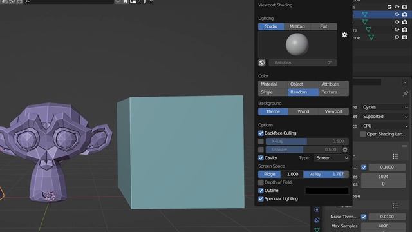Toggle render camera icon on the collection row
The height and width of the screenshot is (232, 412).
click(404, 6)
